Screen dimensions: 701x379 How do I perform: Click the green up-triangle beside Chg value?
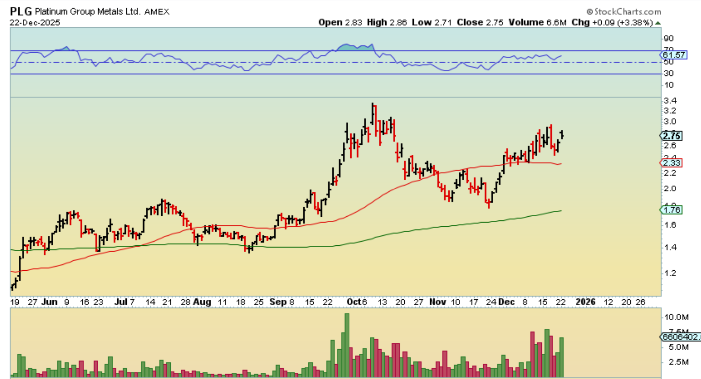(658, 23)
